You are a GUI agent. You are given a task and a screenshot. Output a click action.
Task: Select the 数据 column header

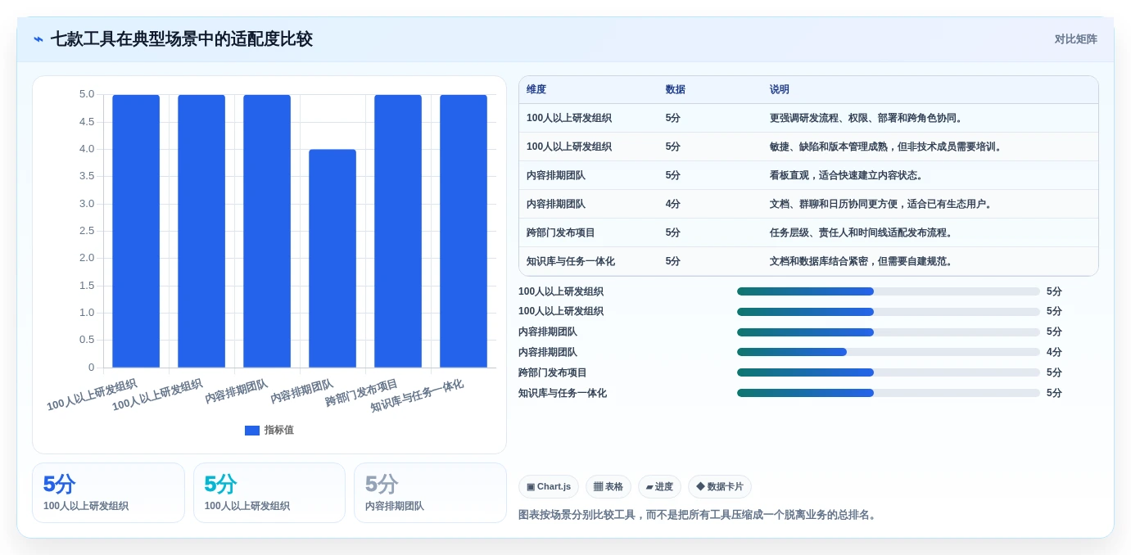676,90
